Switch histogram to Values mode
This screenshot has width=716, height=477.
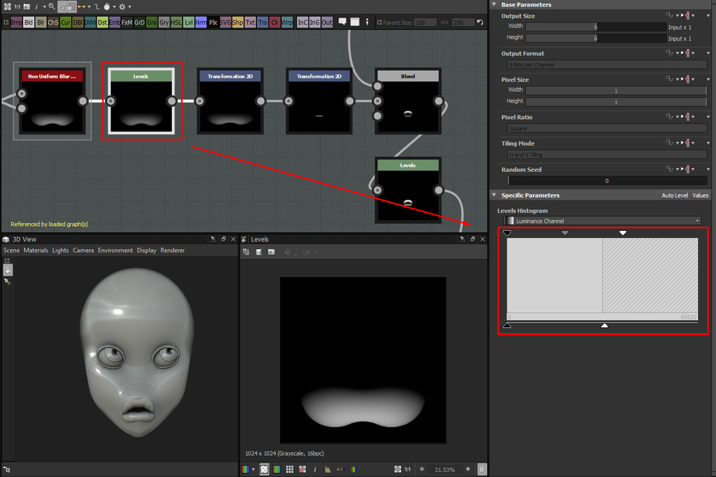coord(700,196)
